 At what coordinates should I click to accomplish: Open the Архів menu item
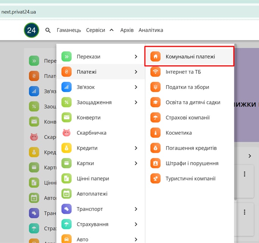click(127, 30)
